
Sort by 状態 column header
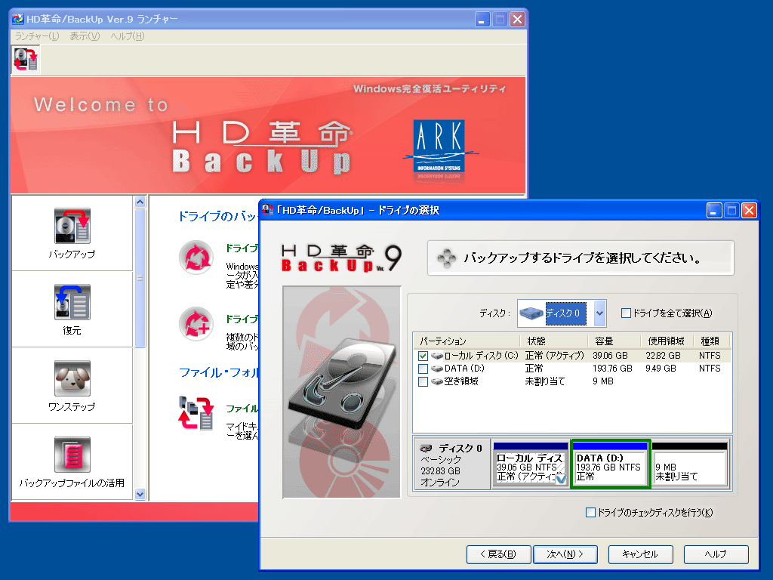554,341
